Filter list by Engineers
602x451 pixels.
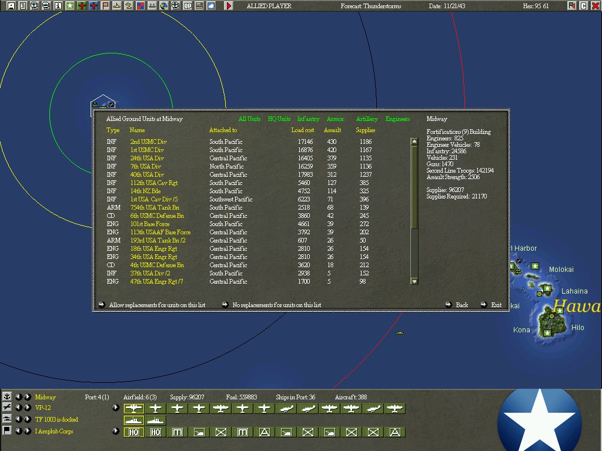397,119
